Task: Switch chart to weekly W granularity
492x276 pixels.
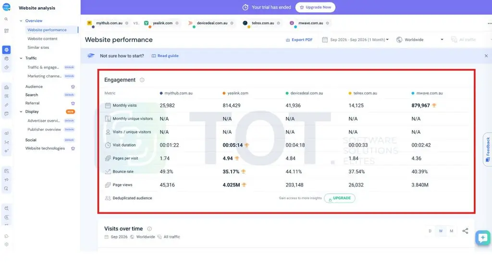Action: click(441, 231)
